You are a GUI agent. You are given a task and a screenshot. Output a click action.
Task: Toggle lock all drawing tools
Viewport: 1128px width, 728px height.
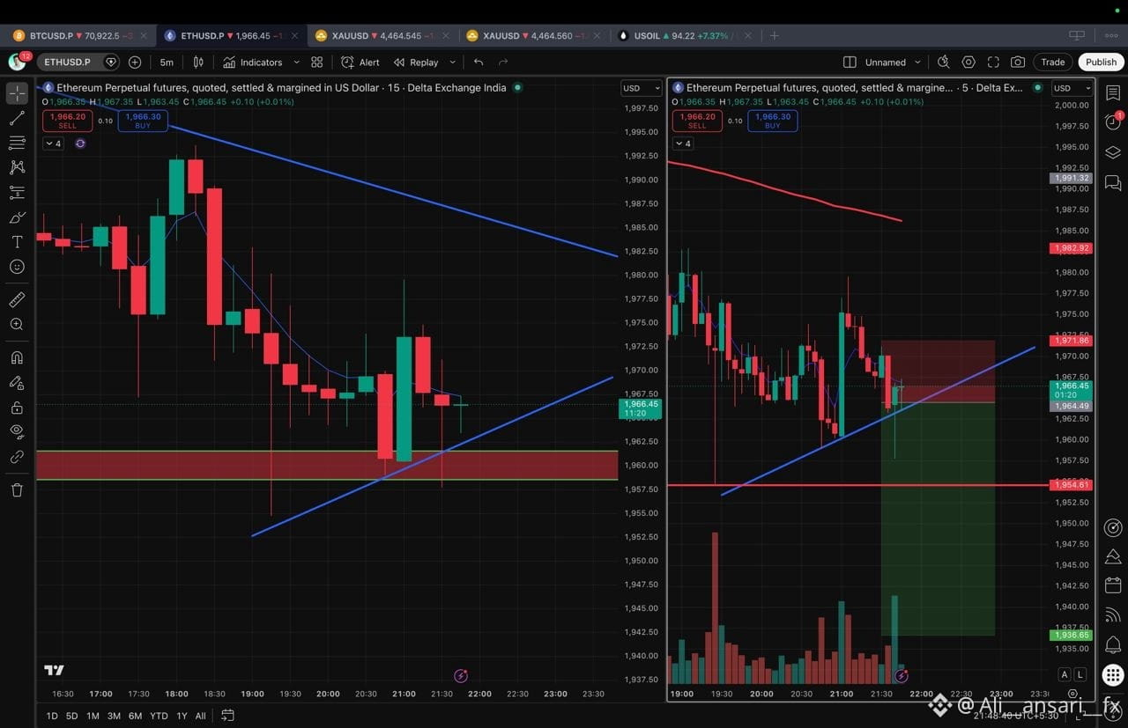(17, 408)
